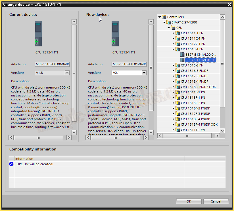Click the SIMATIC S7-1500 folder icon

(x=169, y=22)
